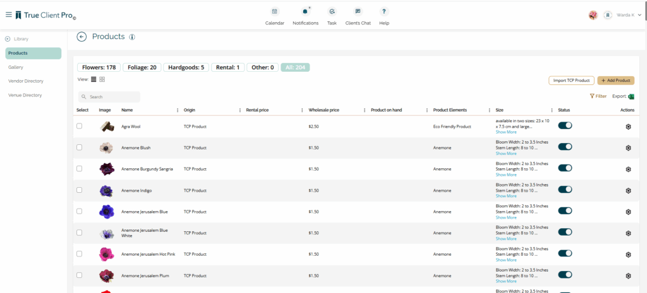Click the Add Product button
This screenshot has width=647, height=293.
[x=615, y=81]
